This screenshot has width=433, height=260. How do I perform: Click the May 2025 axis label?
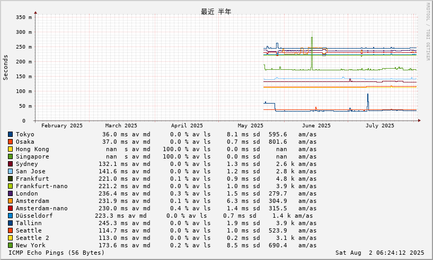coord(251,126)
